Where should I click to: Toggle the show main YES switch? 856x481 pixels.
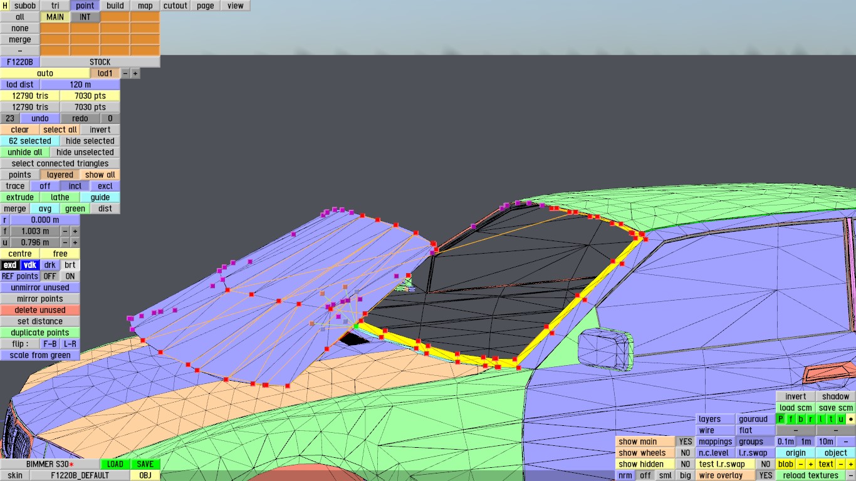686,442
